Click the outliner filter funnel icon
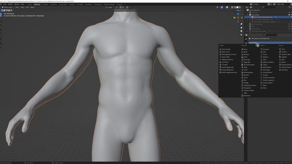292x164 pixels. [x=290, y=7]
